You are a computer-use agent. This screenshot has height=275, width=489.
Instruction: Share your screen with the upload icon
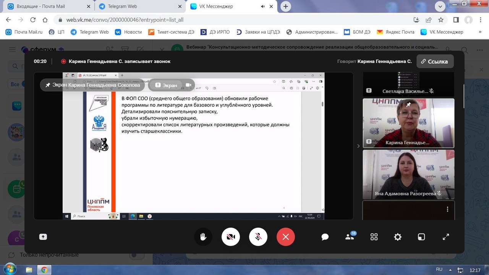[43, 237]
